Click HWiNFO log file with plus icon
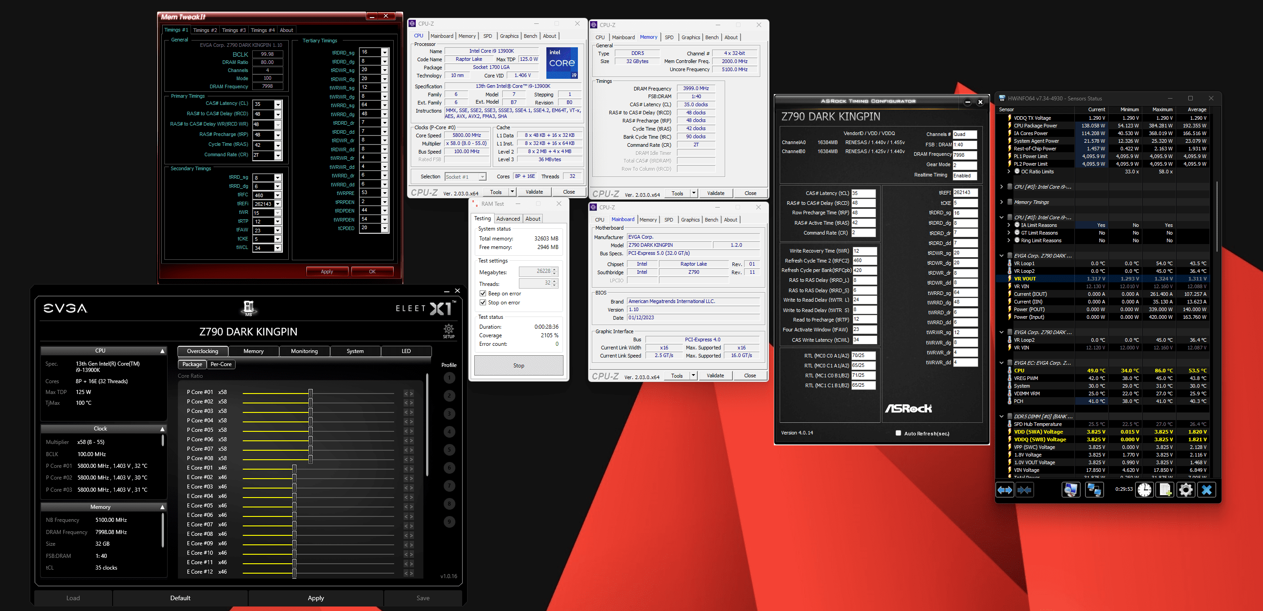1263x611 pixels. pos(1165,489)
